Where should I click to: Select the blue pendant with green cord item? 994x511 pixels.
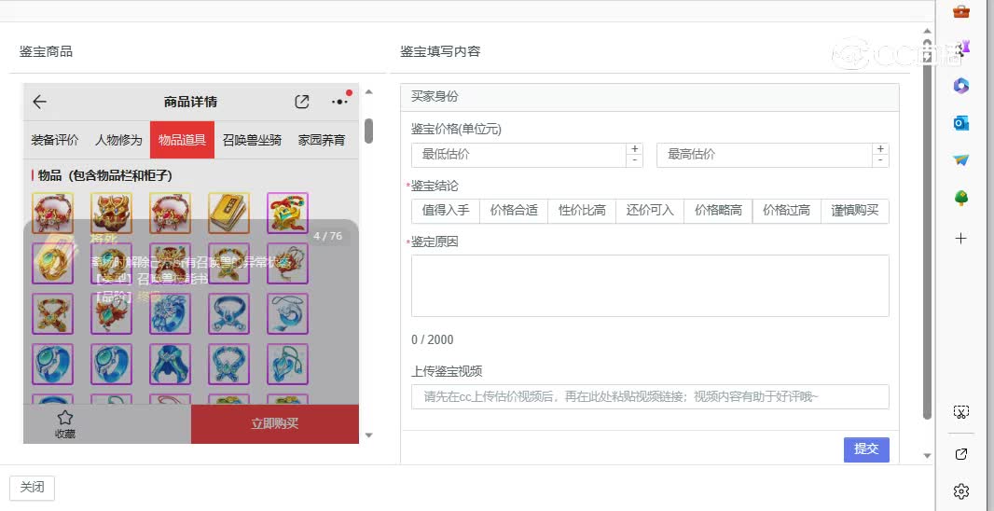(288, 364)
